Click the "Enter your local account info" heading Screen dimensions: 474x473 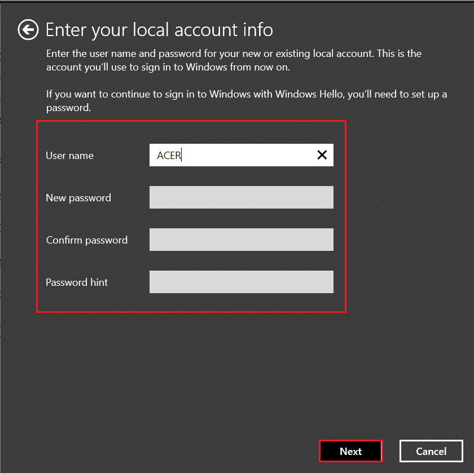coord(159,30)
